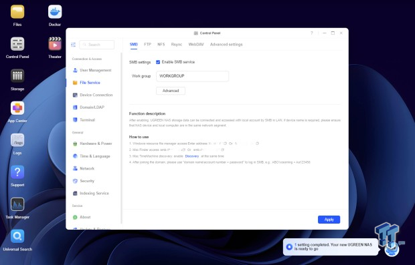This screenshot has height=265, width=415.
Task: Click the grid view icon beside search
Action: 74,45
